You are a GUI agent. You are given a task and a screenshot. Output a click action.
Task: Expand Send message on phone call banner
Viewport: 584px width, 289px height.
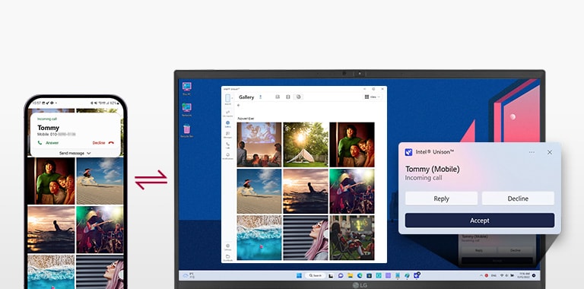point(75,153)
